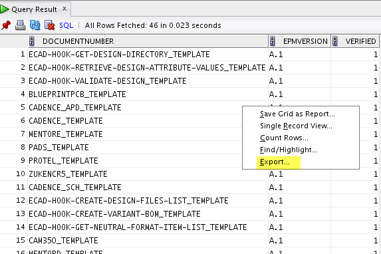Viewport: 381px width, 254px height.
Task: Select ECAD-HOOK-CREATE-VARIANT-BOM_TEMPLATE cell
Action: point(148,214)
